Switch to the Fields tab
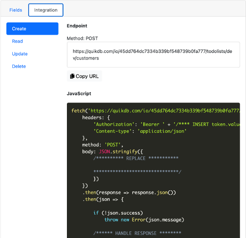 [x=16, y=10]
